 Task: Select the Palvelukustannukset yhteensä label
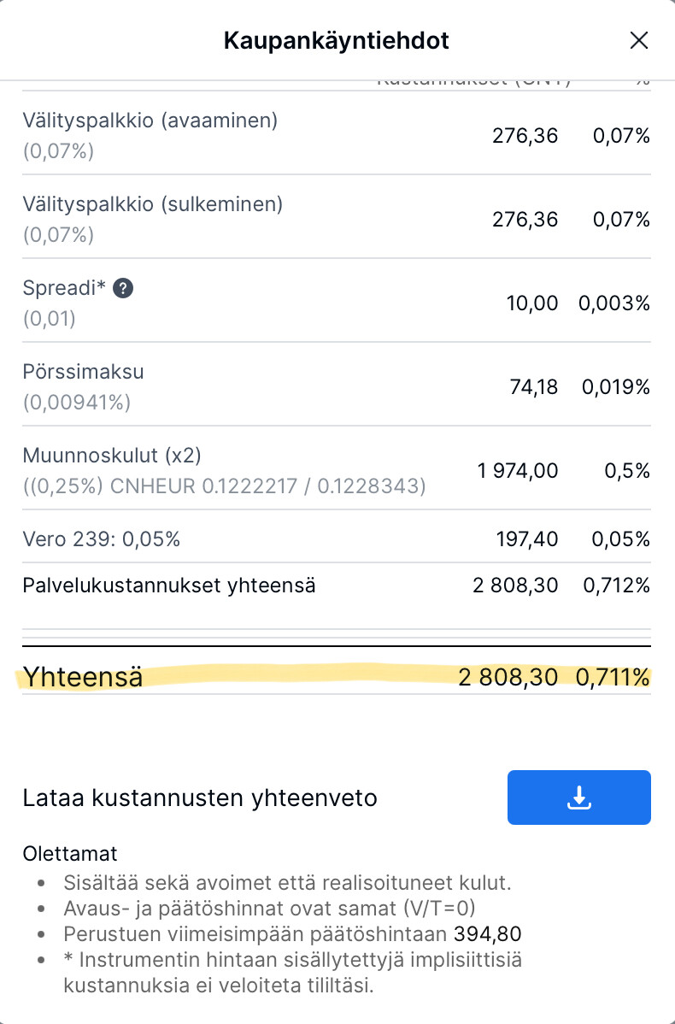[169, 586]
